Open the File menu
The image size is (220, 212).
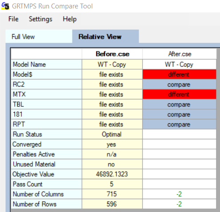tap(13, 19)
